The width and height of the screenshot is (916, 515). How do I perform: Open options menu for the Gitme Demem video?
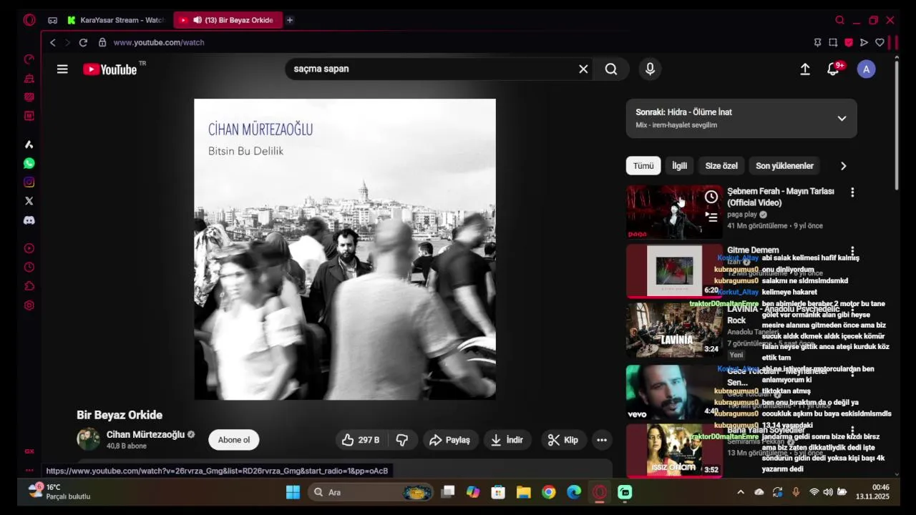(852, 251)
